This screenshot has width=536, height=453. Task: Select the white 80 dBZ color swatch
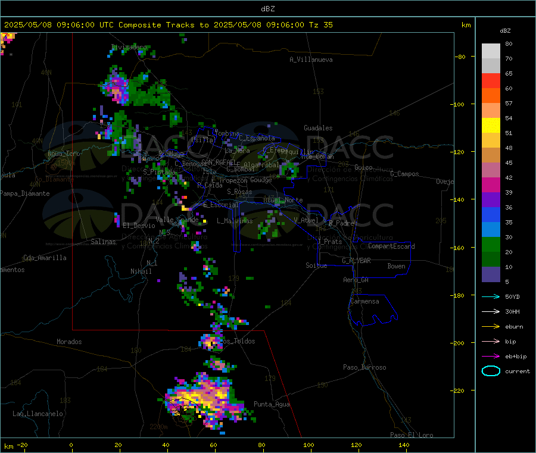point(491,51)
